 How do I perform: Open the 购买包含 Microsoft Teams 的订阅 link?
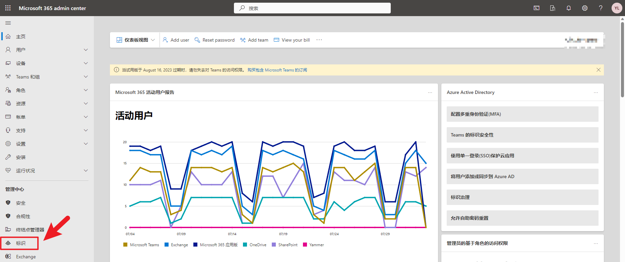(x=277, y=70)
